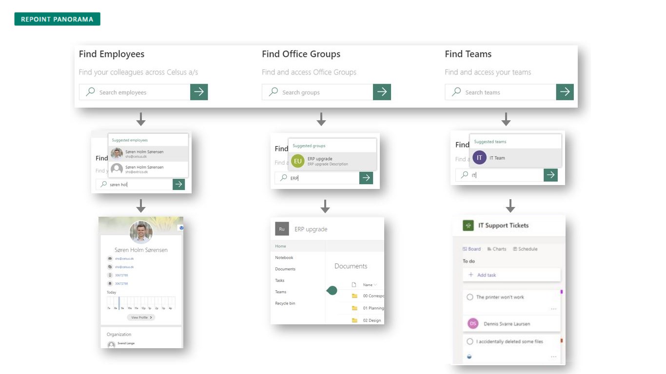Click the EU avatar for ERP upgrade
The image size is (666, 374).
click(297, 161)
